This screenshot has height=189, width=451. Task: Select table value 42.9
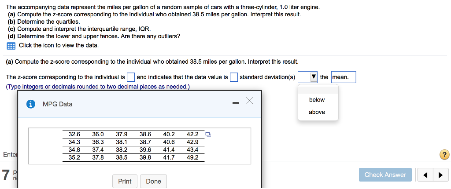click(193, 142)
